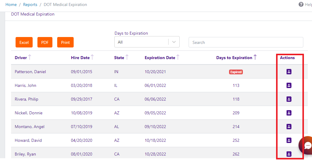
Task: Open driver profile icon for Howard, David
Action: point(289,140)
